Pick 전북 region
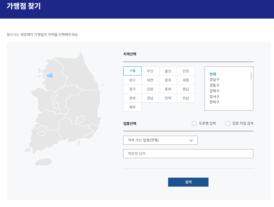The image size is (274, 207). [x=168, y=98]
